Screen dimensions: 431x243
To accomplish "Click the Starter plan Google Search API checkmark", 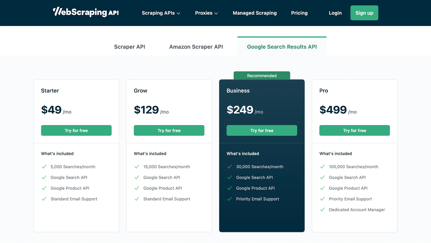I will [44, 177].
